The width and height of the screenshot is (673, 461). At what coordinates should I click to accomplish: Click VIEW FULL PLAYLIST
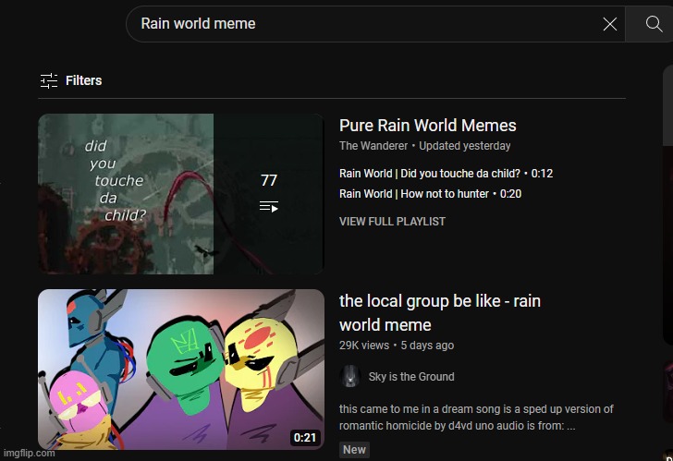tap(392, 222)
